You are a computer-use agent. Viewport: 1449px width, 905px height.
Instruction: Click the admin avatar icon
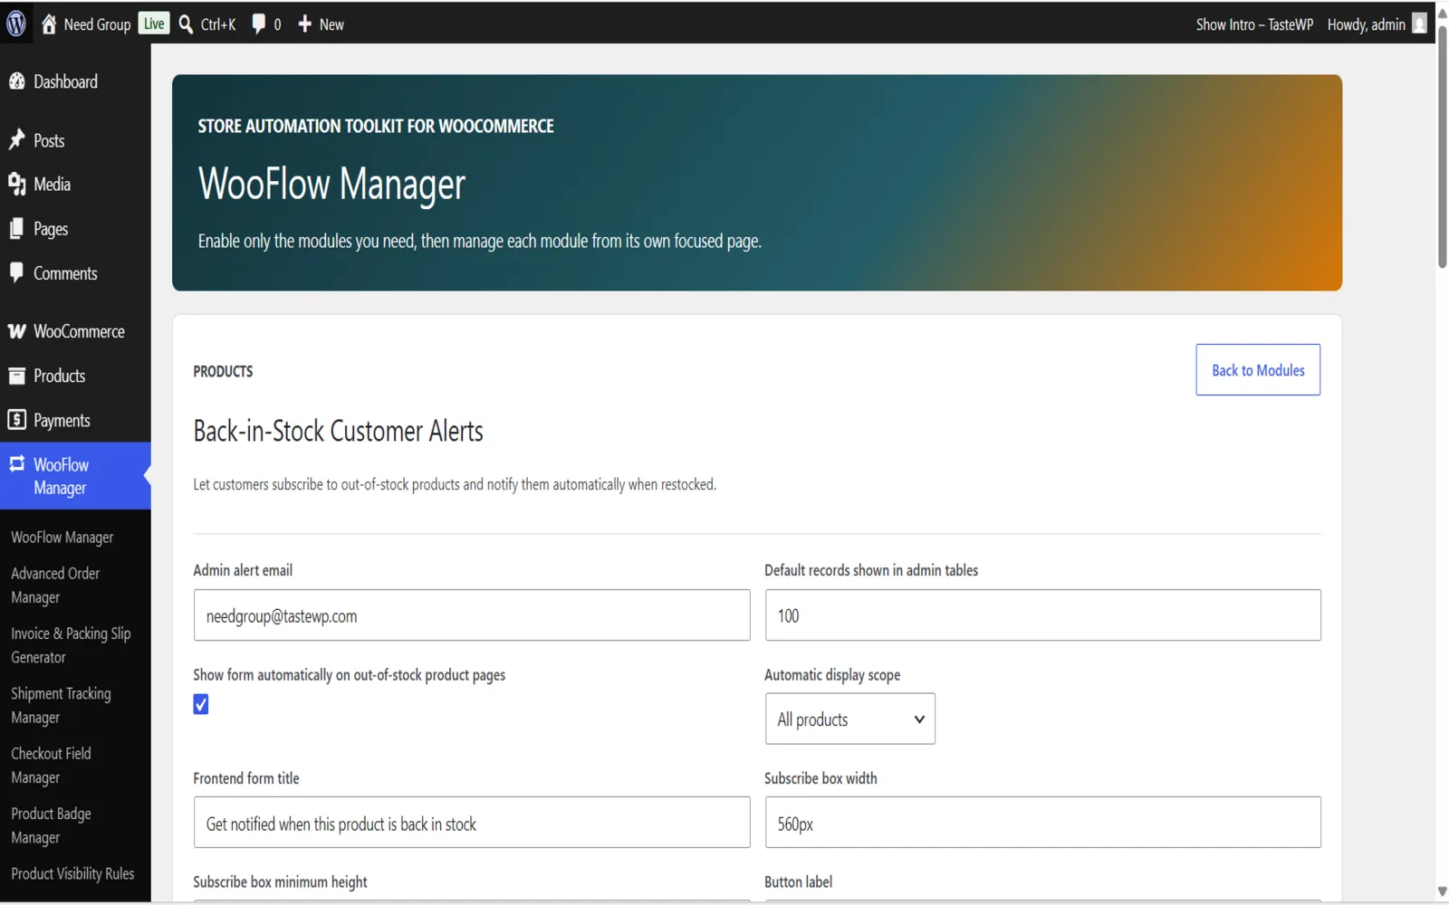click(1419, 24)
